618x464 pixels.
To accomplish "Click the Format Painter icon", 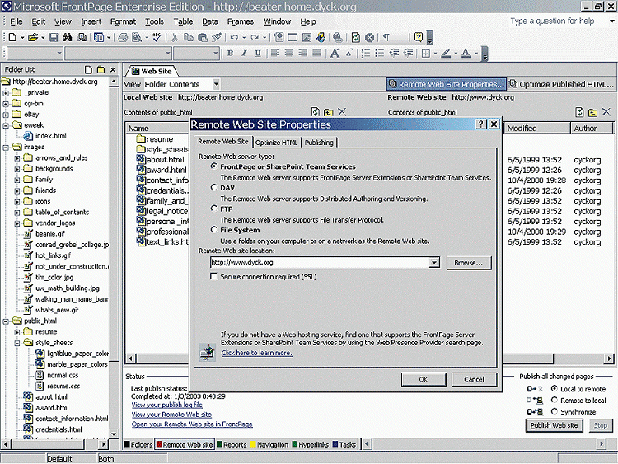I will click(x=217, y=37).
